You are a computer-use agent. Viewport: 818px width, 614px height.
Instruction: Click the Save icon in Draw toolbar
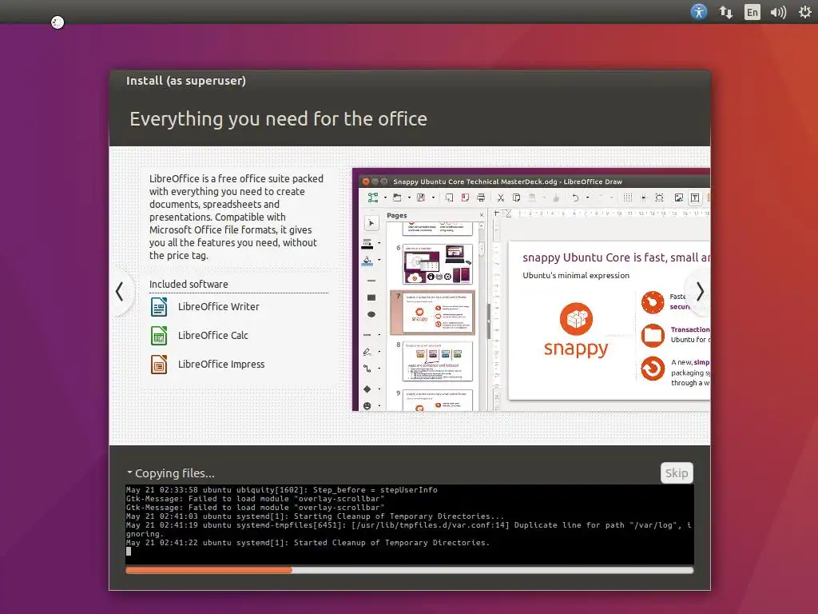click(421, 197)
